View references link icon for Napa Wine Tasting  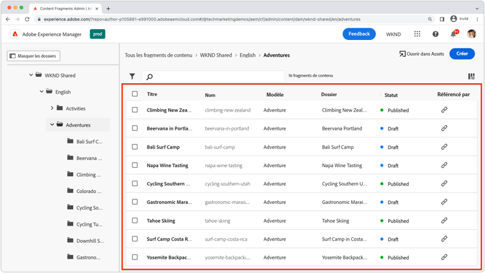click(x=444, y=165)
